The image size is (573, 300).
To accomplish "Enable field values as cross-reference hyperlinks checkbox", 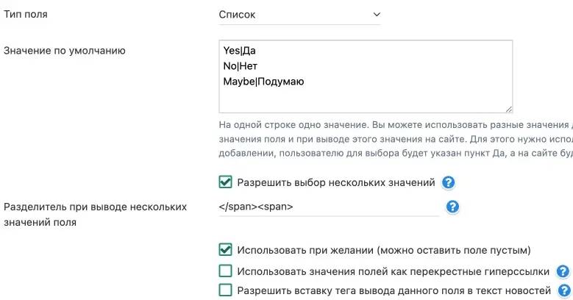I will (x=226, y=271).
